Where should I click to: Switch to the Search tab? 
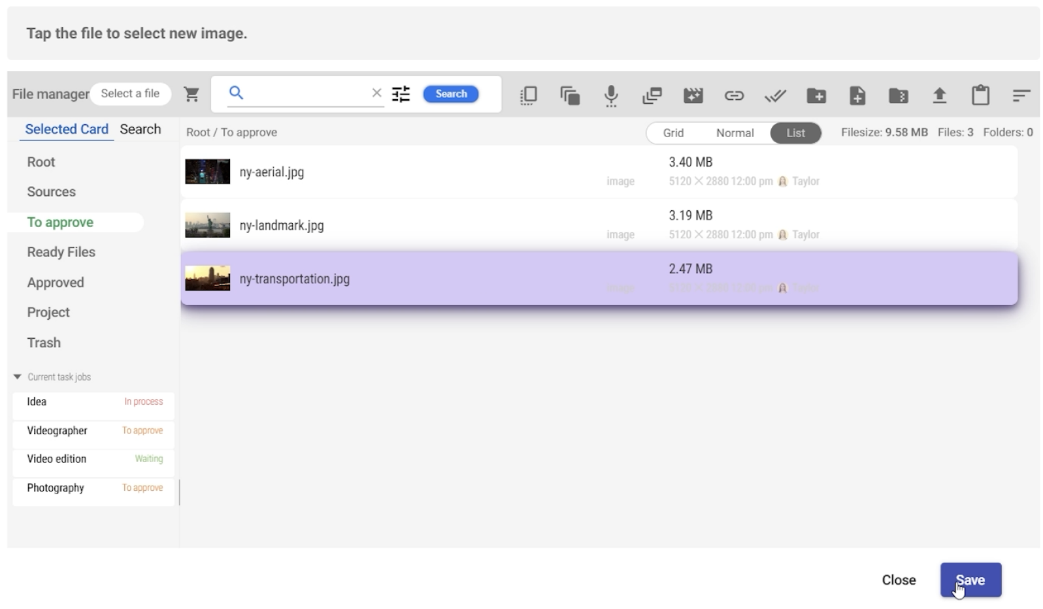pyautogui.click(x=141, y=129)
